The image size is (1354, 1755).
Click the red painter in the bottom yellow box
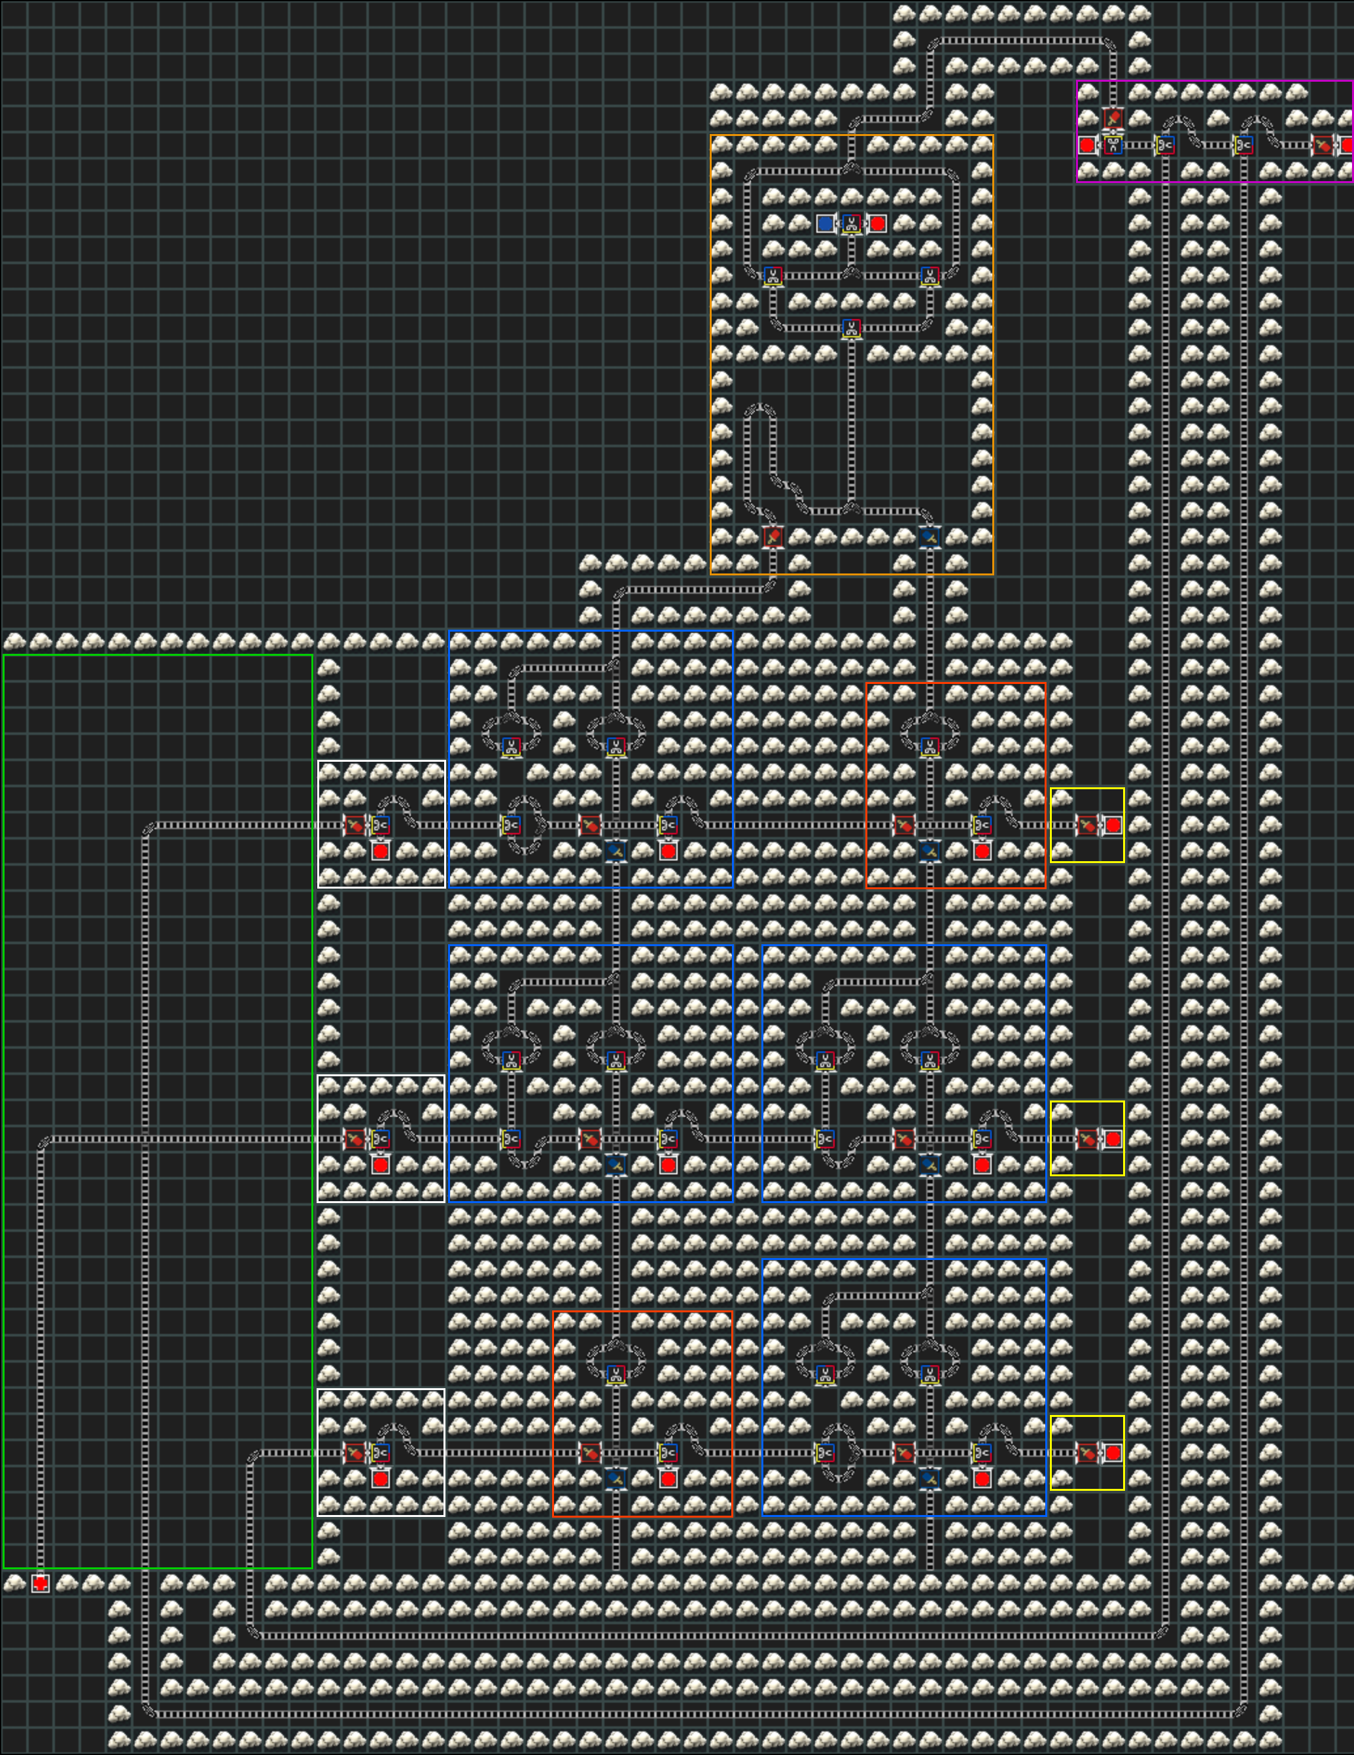pyautogui.click(x=1087, y=1453)
